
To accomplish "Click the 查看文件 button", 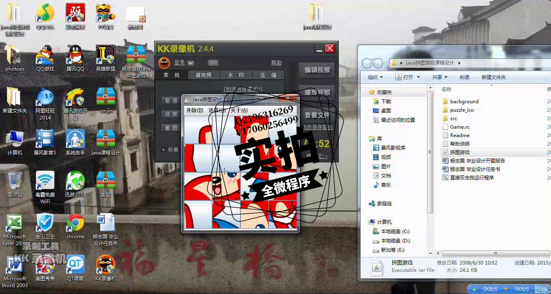I will (317, 115).
